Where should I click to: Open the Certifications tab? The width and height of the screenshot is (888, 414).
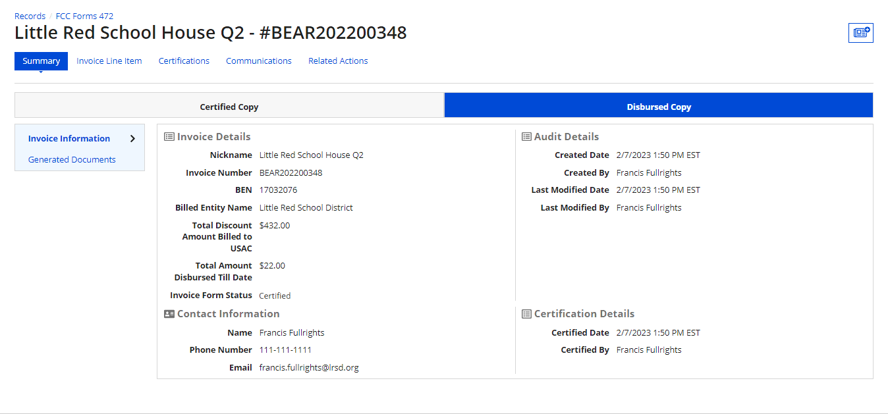184,61
